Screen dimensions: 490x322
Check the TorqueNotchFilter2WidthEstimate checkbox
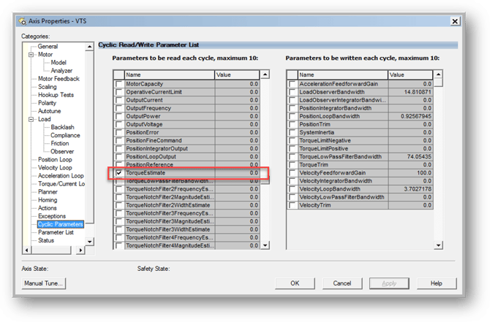click(x=118, y=205)
